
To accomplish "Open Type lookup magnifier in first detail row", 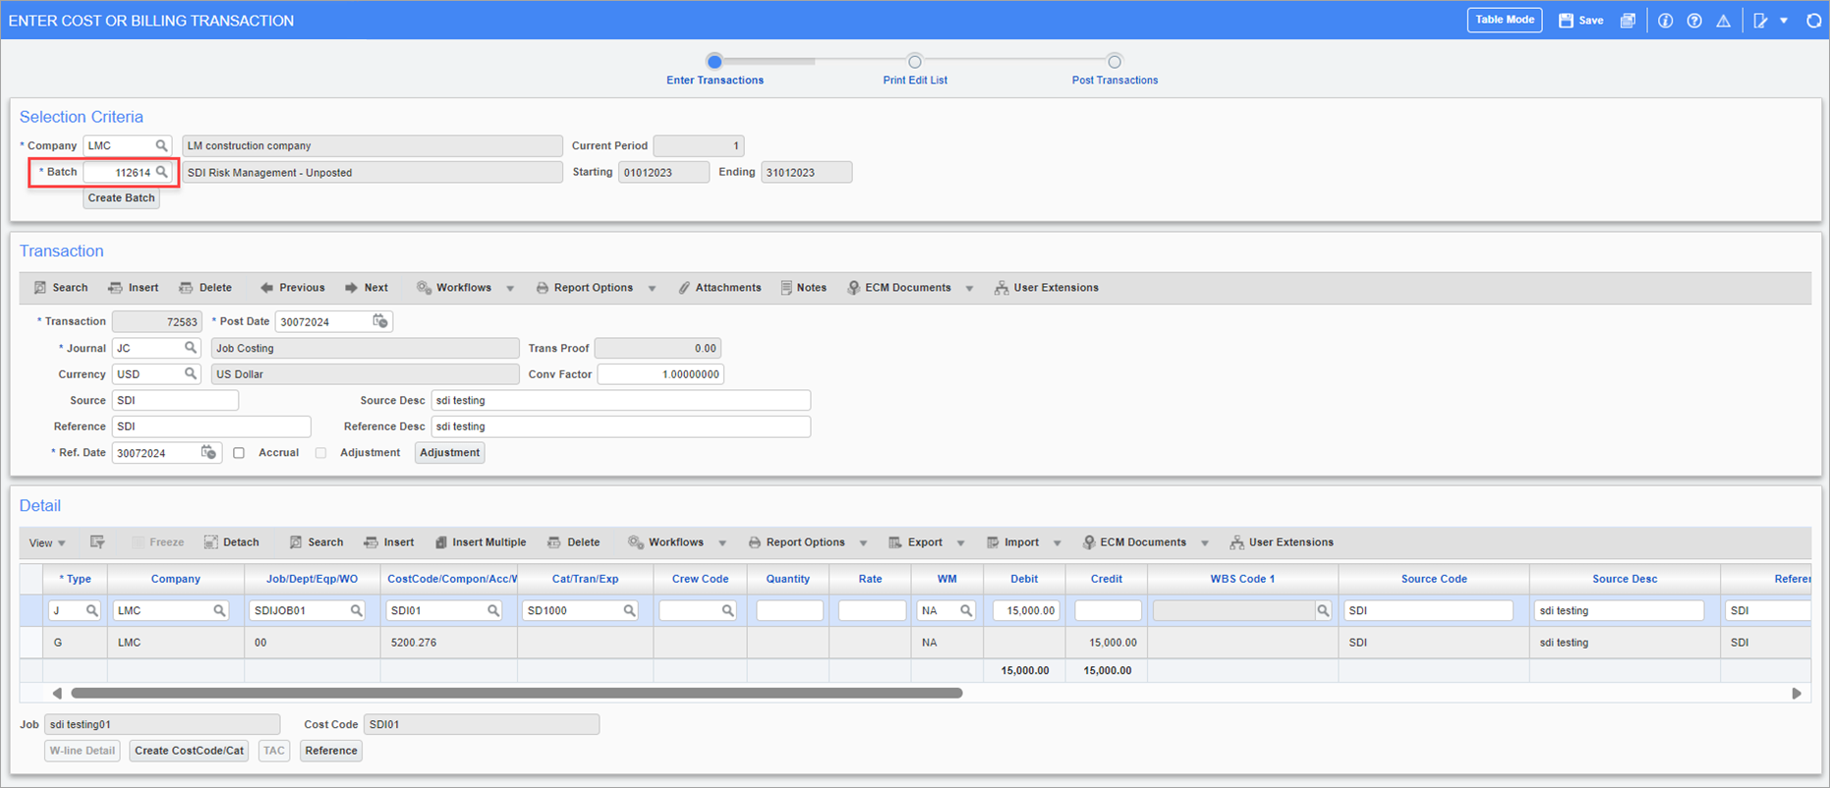I will click(x=92, y=610).
